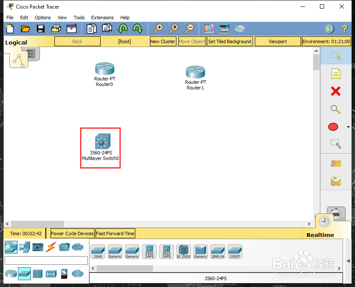Activate the Inspect magnifier tool
The image size is (355, 287).
point(336,109)
